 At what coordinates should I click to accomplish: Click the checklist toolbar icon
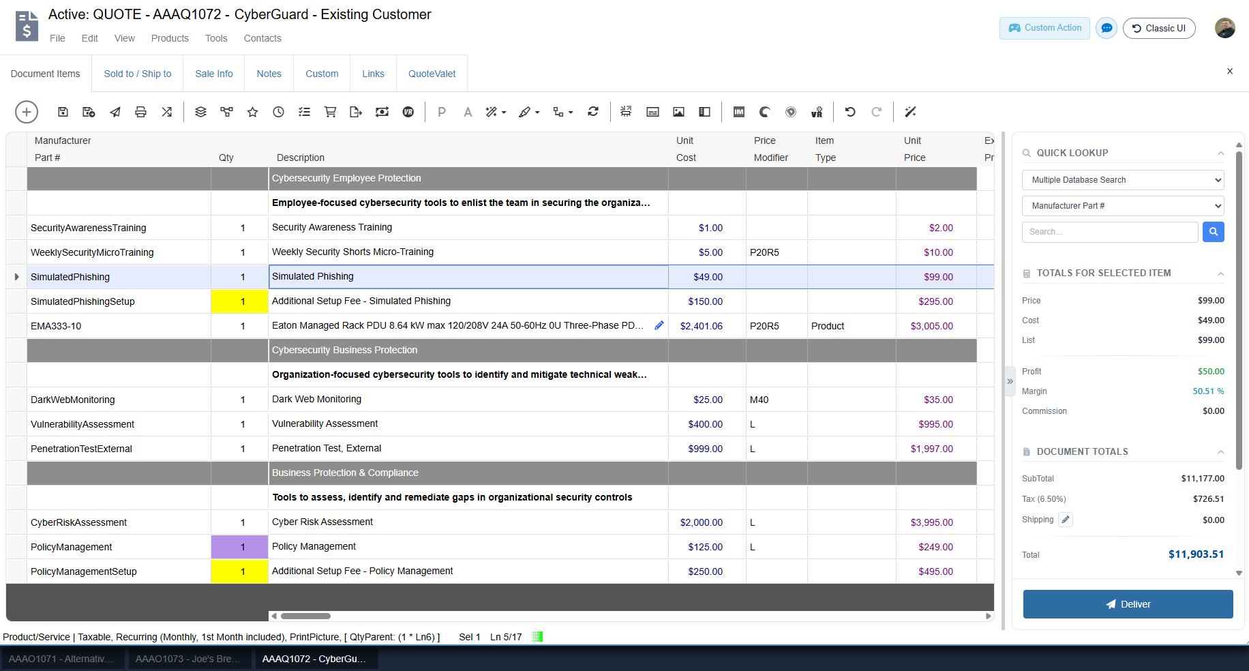click(x=304, y=112)
